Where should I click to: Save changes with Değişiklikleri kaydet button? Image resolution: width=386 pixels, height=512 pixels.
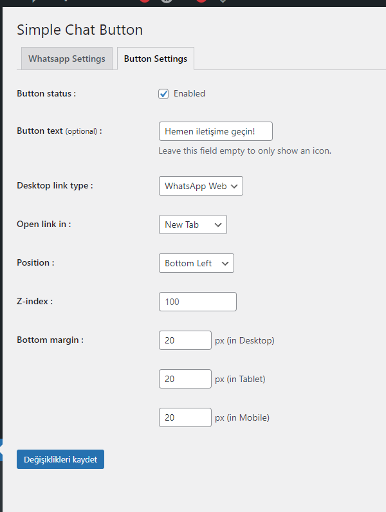coord(60,459)
